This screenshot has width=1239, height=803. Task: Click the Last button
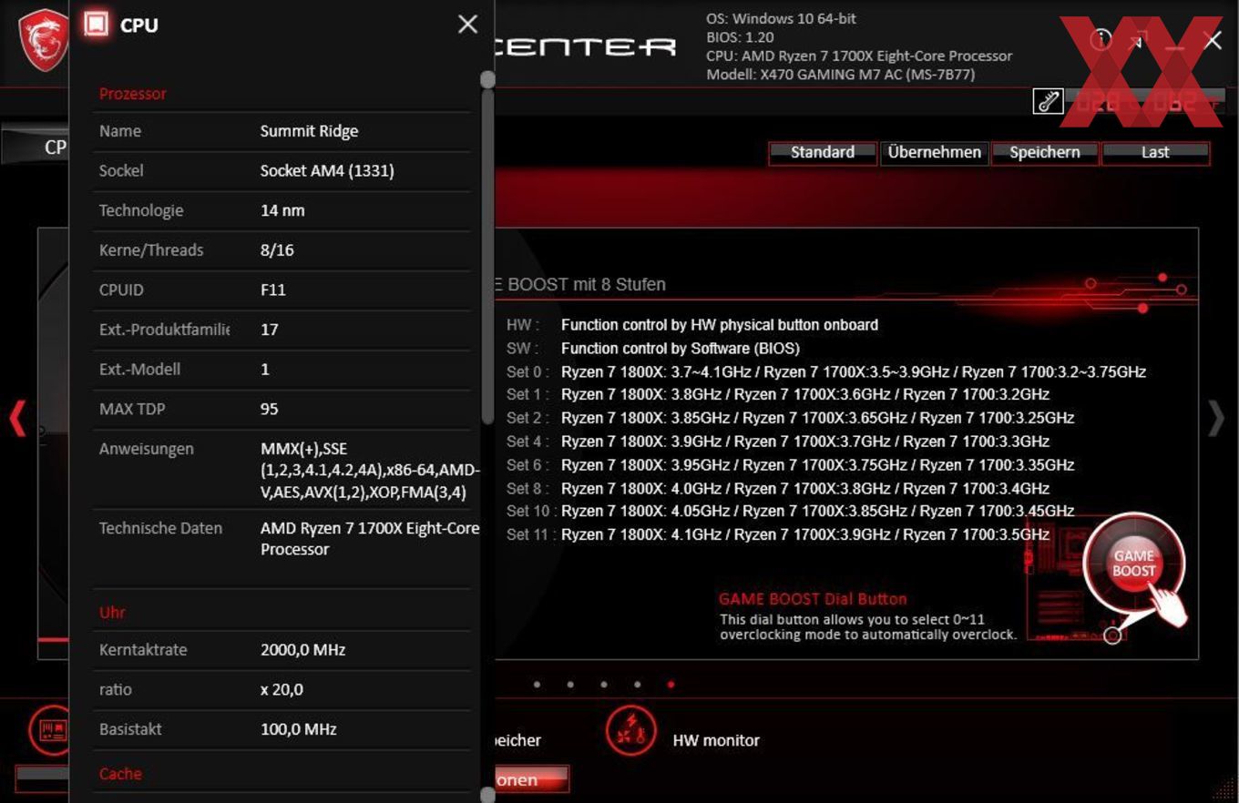pos(1155,152)
